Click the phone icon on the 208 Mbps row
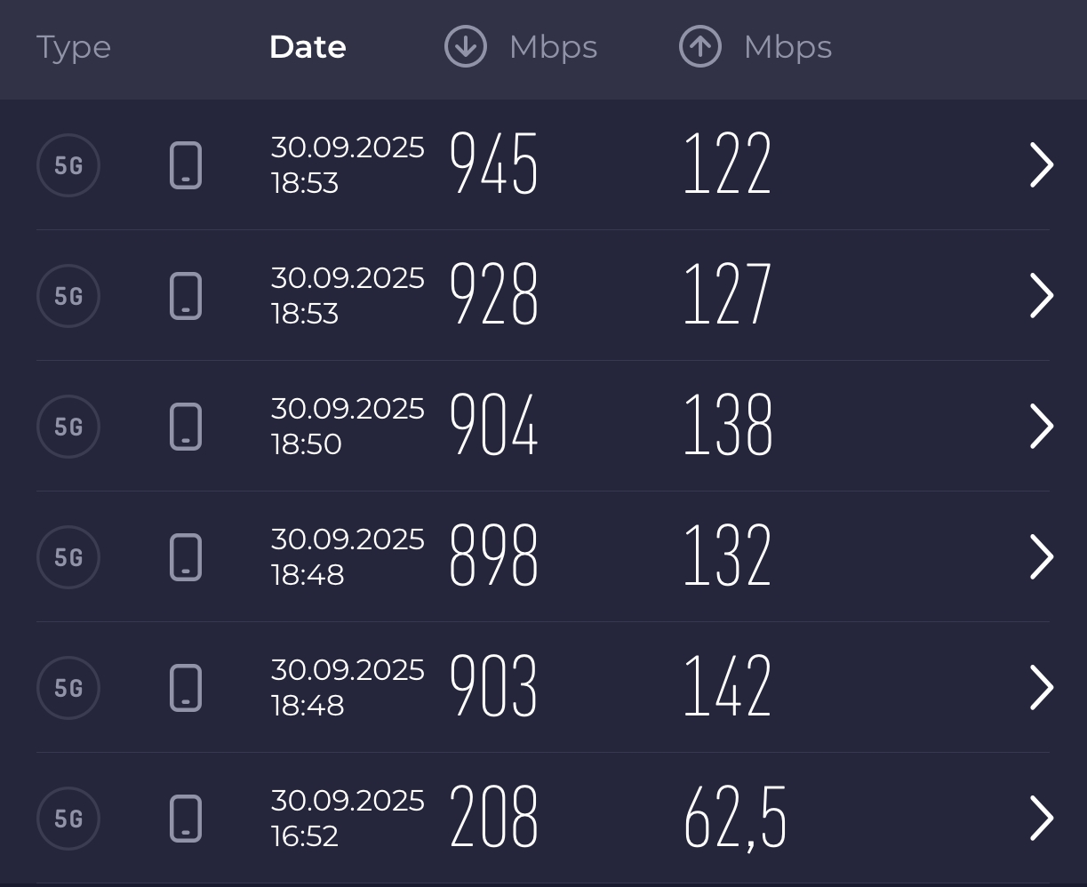 point(186,819)
